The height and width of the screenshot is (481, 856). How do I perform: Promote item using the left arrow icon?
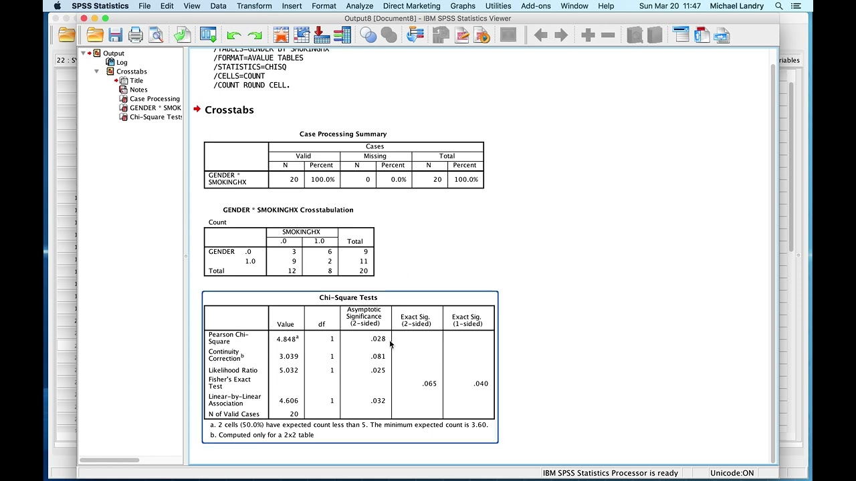point(541,35)
